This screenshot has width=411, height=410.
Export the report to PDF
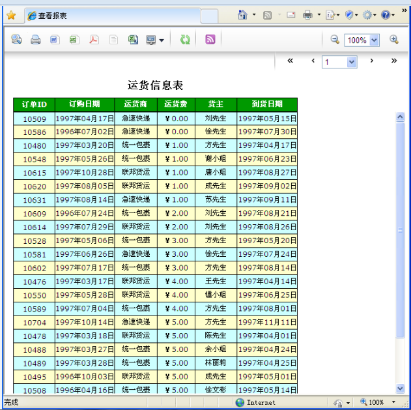(94, 40)
